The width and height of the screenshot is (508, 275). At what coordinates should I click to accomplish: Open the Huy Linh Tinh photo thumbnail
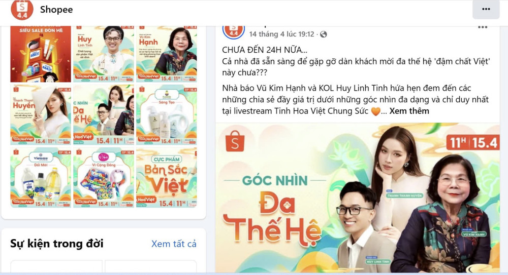pos(103,54)
